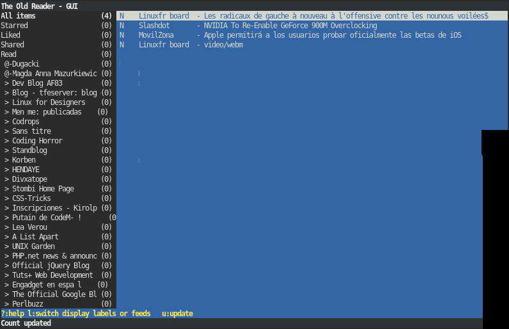Screen dimensions: 509x329
Task: Expand the Dev Blog AF83 feed
Action: coord(58,83)
